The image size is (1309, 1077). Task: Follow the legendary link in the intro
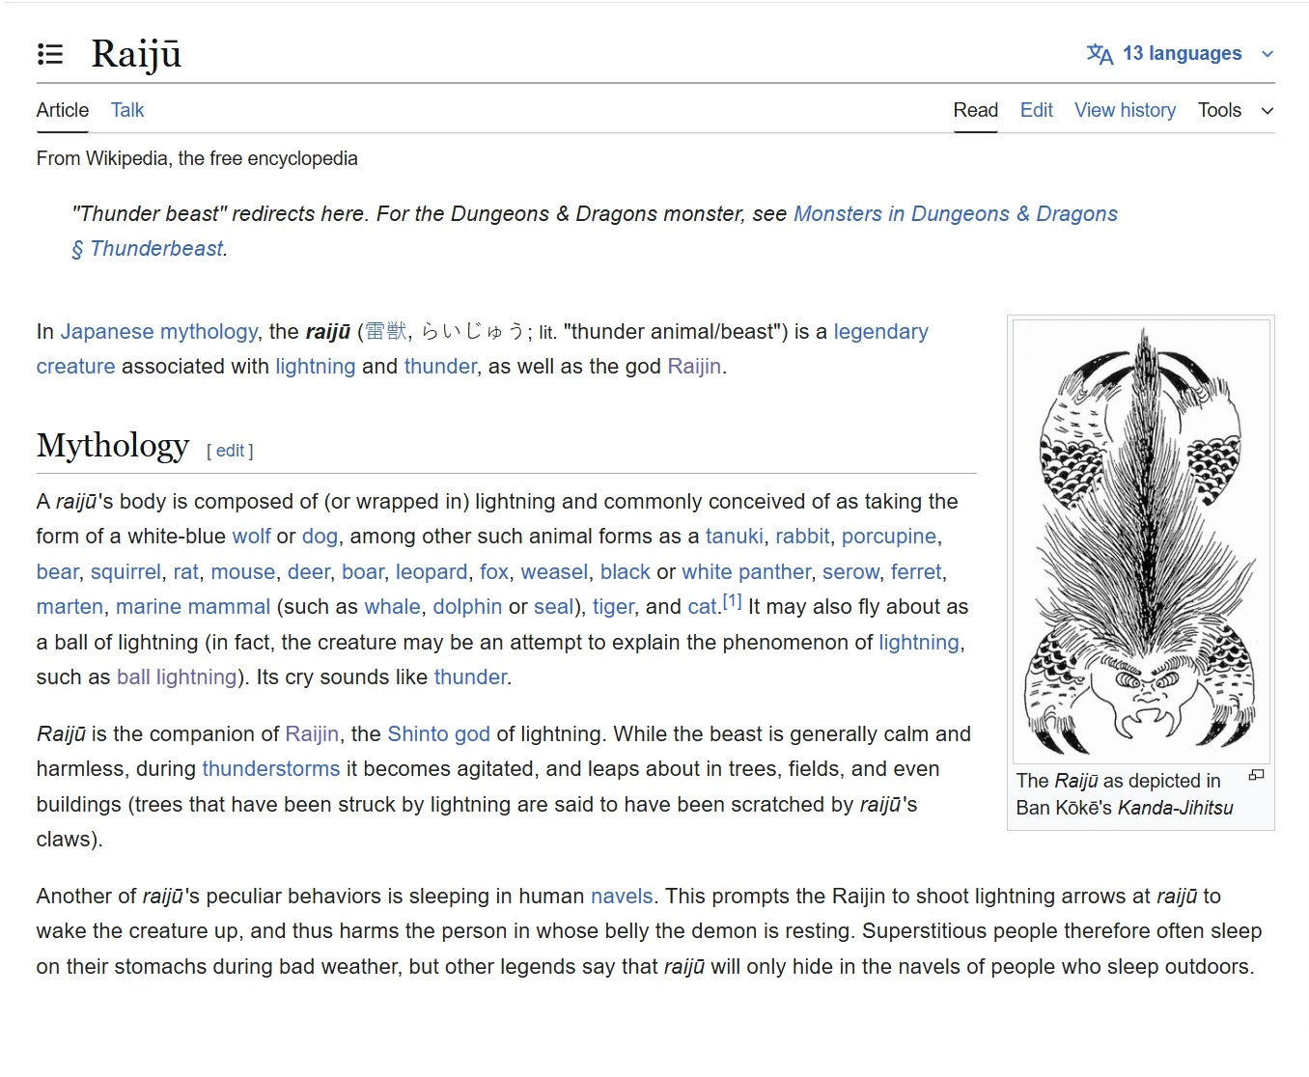point(880,332)
